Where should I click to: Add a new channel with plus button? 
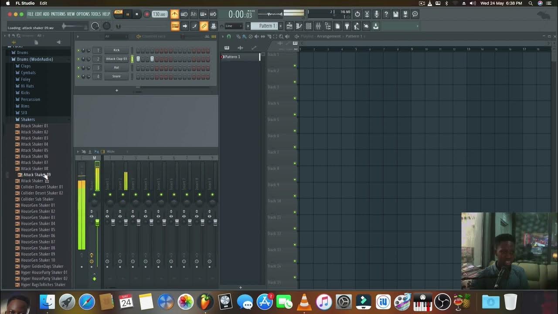tap(116, 91)
